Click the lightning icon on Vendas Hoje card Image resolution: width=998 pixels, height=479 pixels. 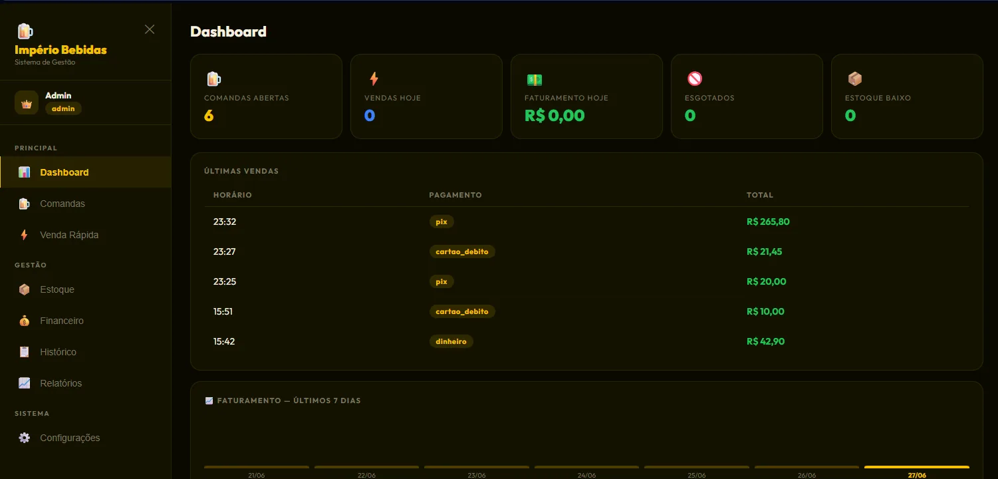(x=373, y=79)
